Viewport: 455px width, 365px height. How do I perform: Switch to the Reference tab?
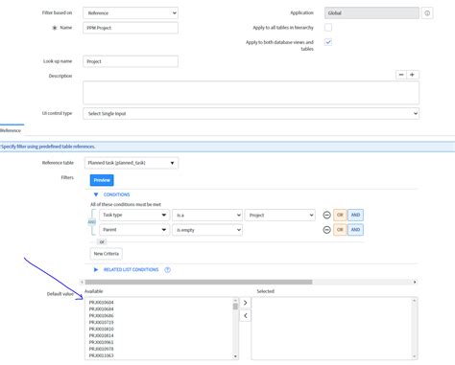coord(11,130)
